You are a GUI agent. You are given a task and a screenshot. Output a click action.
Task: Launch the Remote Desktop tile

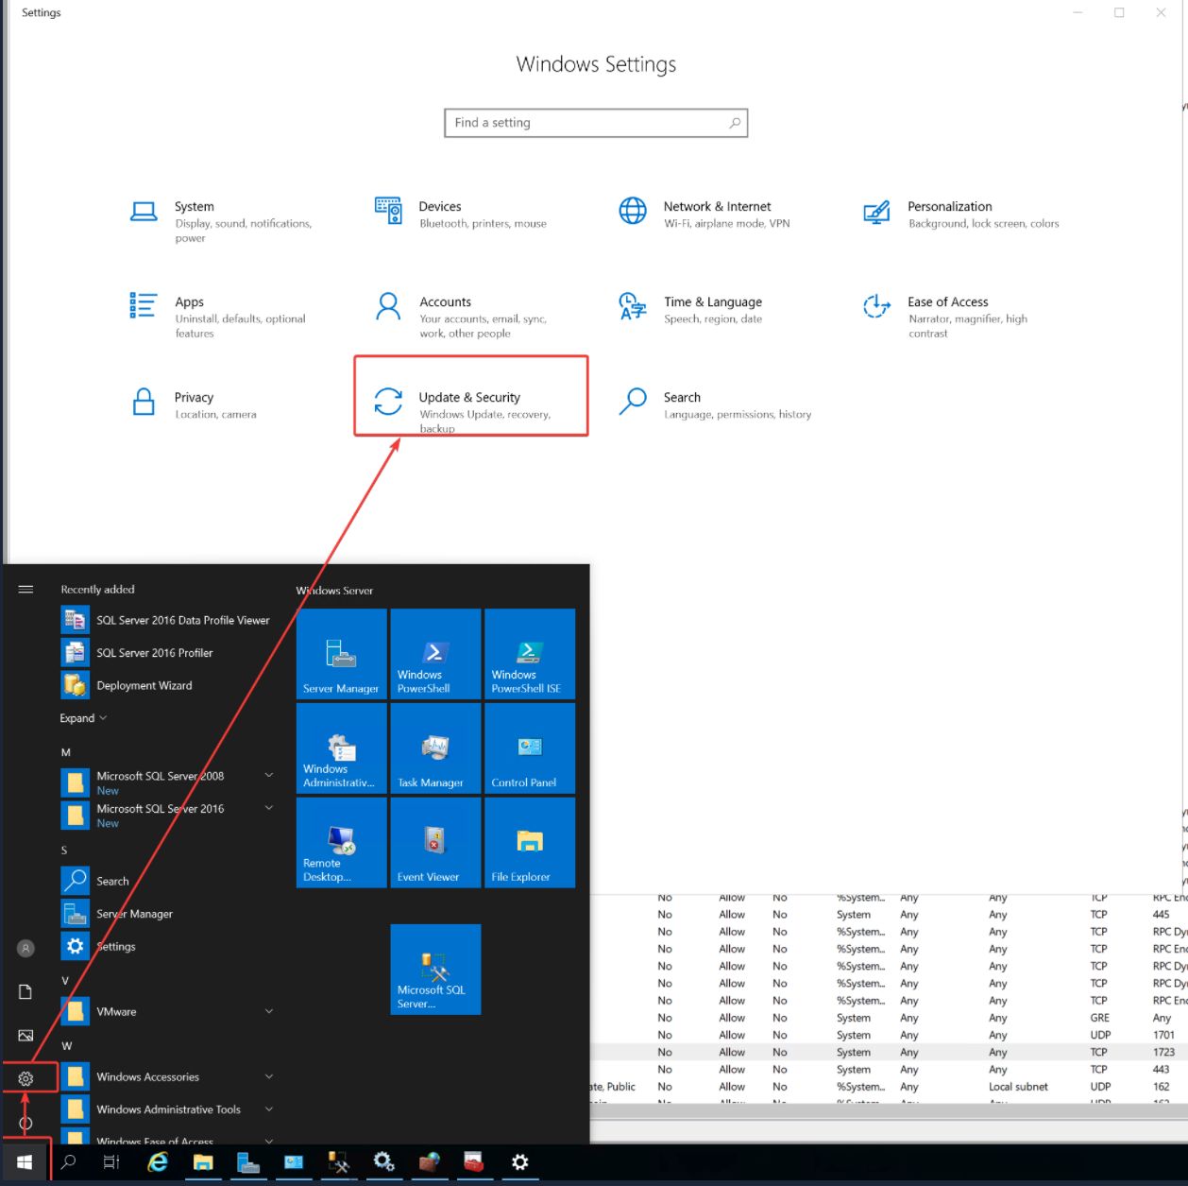[x=342, y=843]
